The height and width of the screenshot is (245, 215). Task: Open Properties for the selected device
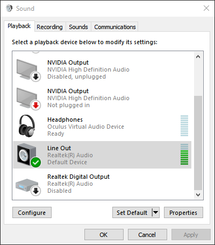tap(183, 213)
